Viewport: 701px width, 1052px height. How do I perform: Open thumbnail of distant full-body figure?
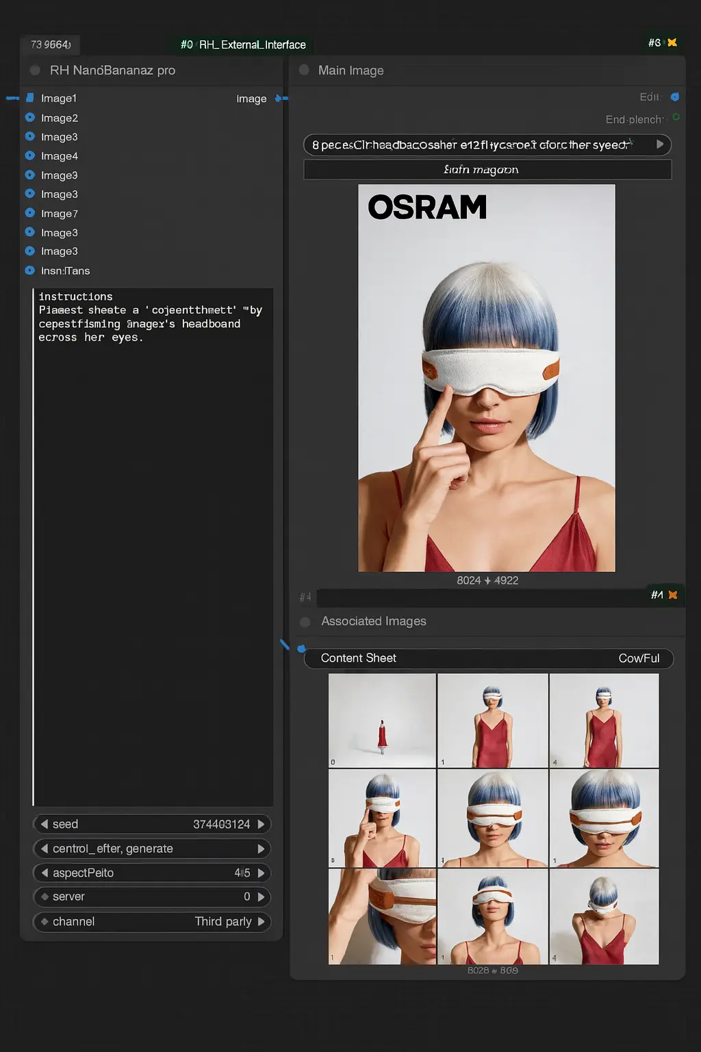[382, 720]
